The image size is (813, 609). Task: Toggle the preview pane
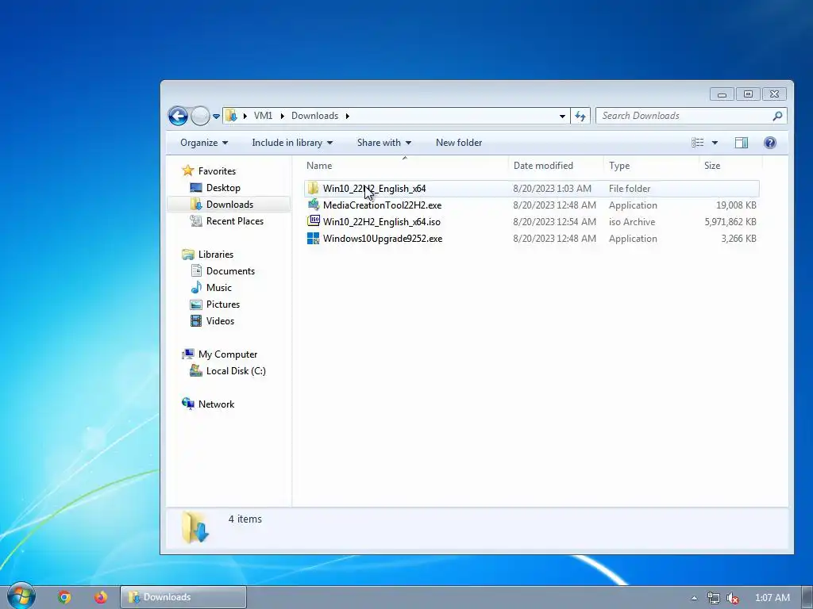(742, 143)
